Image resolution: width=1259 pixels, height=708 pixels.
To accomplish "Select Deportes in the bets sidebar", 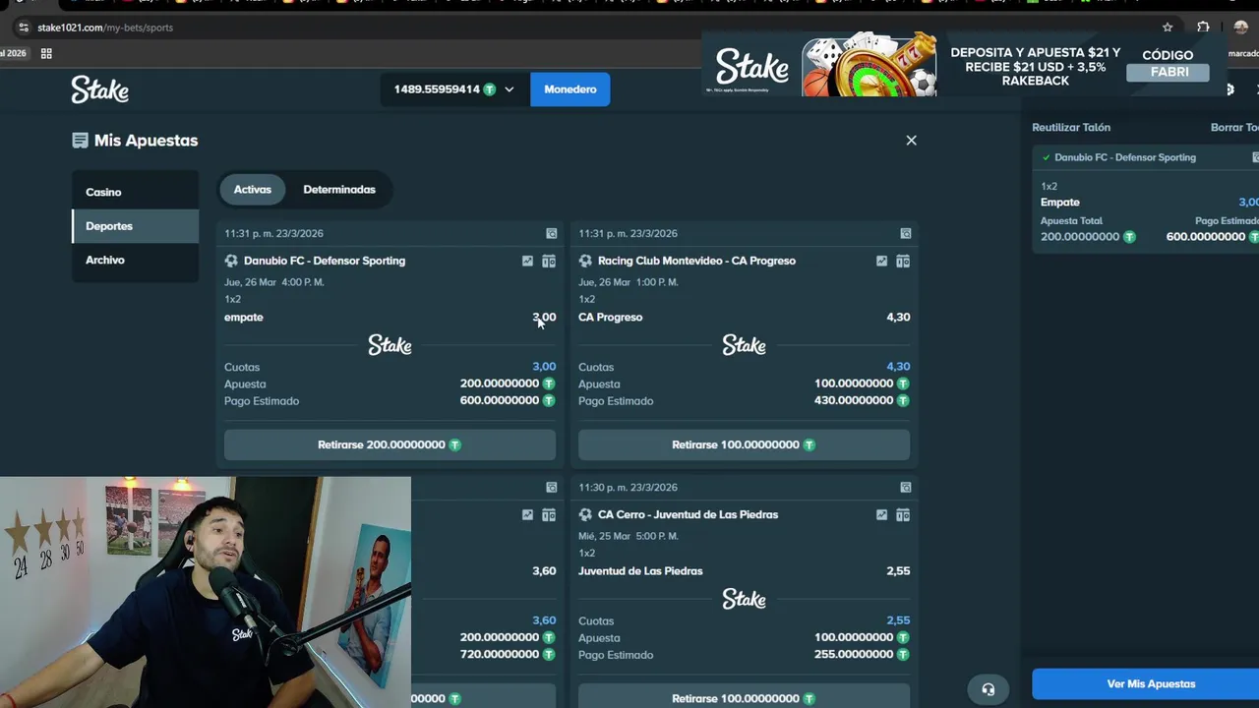I will [135, 226].
